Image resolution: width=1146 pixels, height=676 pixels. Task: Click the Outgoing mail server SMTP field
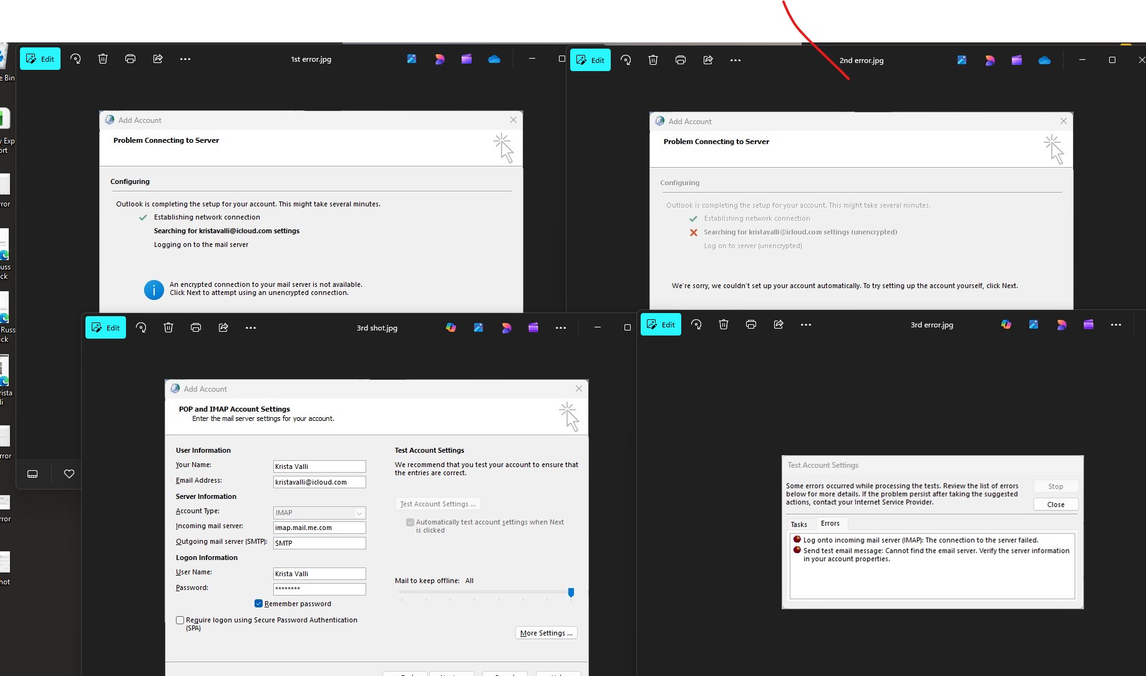[319, 543]
